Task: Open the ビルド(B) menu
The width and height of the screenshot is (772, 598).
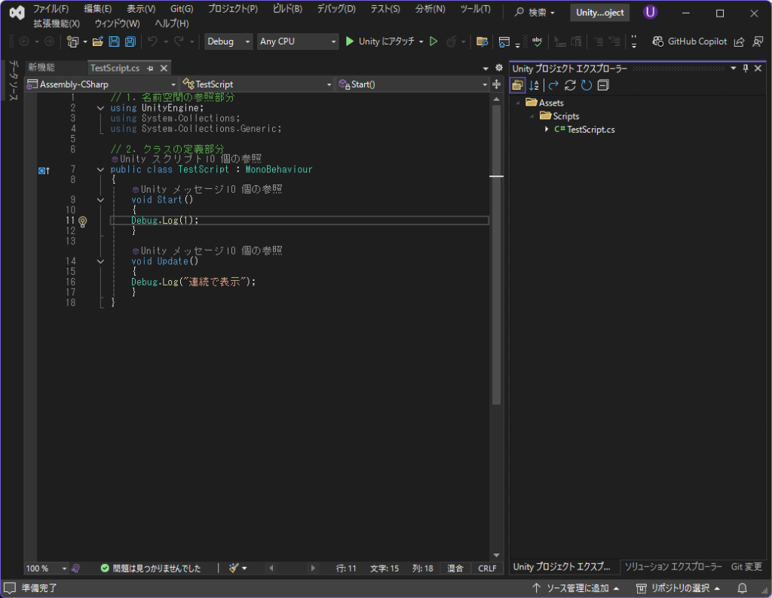Action: click(x=287, y=9)
